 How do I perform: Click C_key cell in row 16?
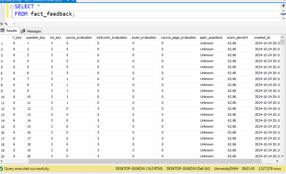[18, 132]
